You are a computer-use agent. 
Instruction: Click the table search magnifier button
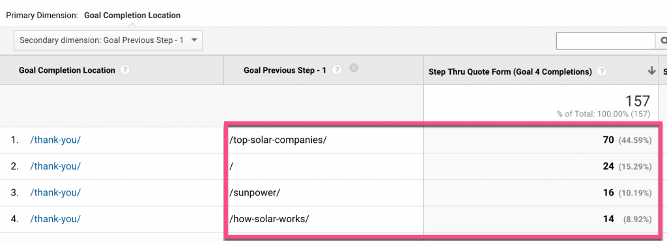click(662, 41)
